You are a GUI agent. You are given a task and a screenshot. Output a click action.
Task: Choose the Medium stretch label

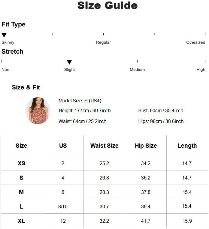pyautogui.click(x=137, y=70)
